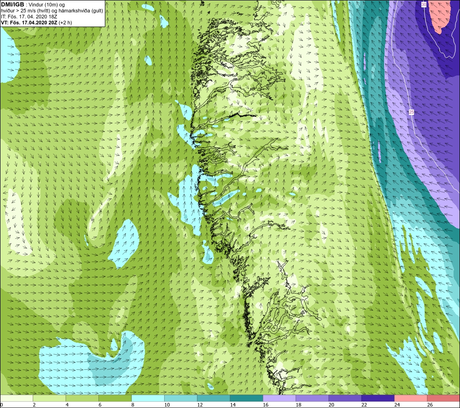
Task: Select the 6–8 m/s darker green scale segment
Action: pos(115,398)
